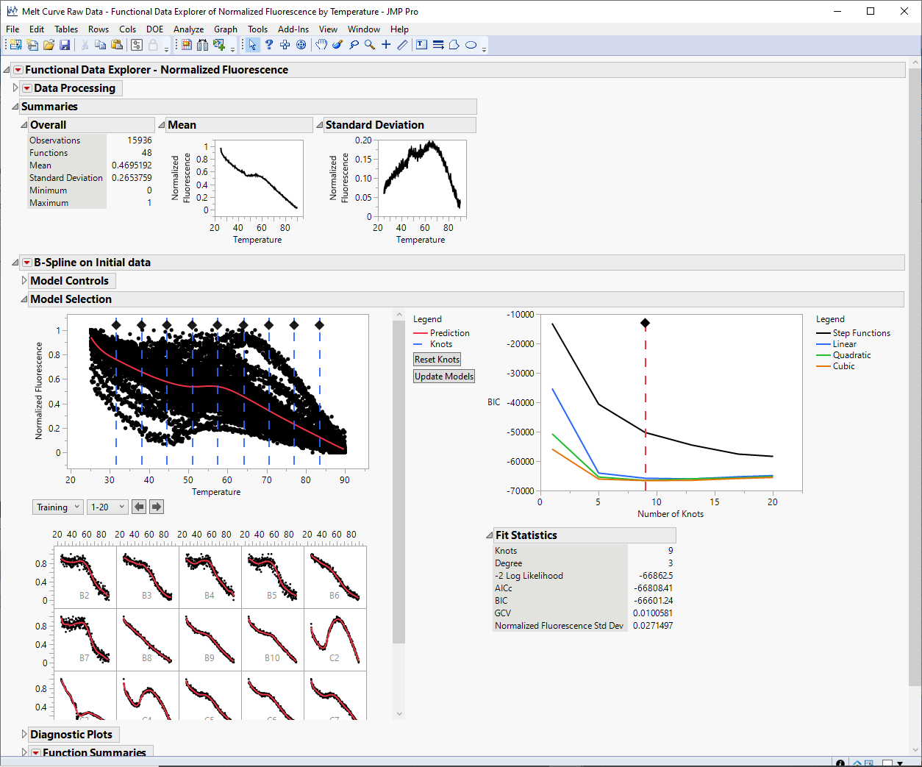The image size is (922, 767).
Task: Expand the Diagnostic Plots outline
Action: click(x=24, y=734)
